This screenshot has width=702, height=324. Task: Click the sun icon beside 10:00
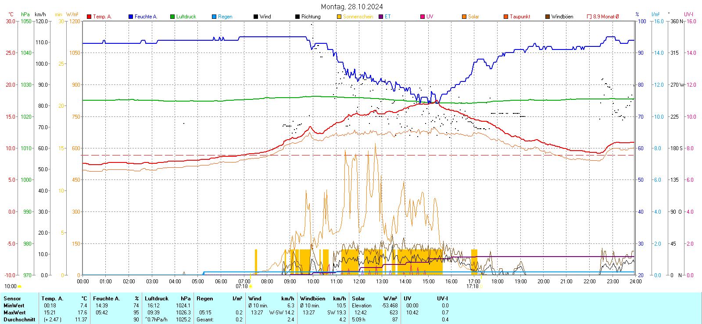[20, 286]
